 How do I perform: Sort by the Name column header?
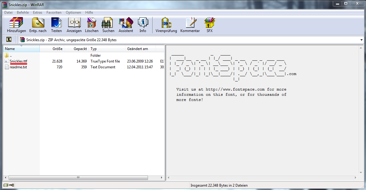pos(21,49)
